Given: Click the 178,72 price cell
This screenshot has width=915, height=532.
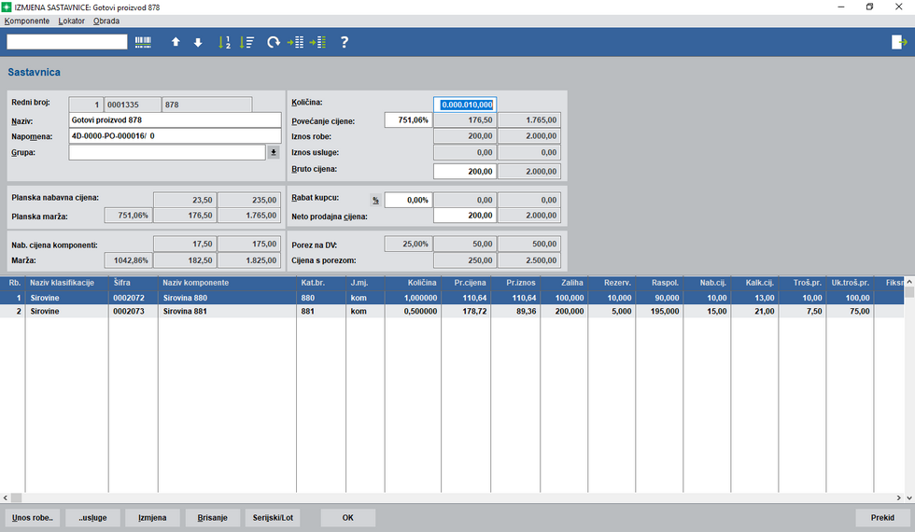Looking at the screenshot, I should pyautogui.click(x=466, y=312).
